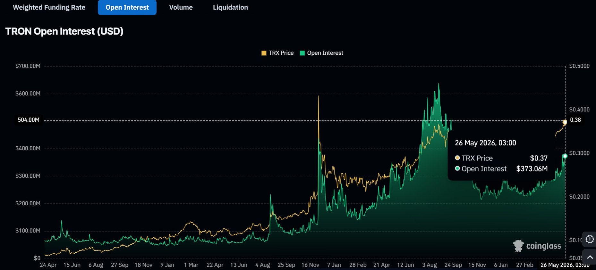Click the $0.3000 right axis label

click(x=579, y=153)
